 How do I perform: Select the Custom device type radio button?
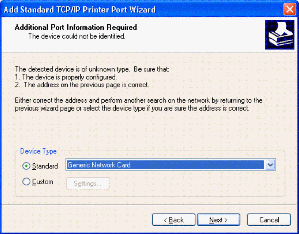click(26, 182)
